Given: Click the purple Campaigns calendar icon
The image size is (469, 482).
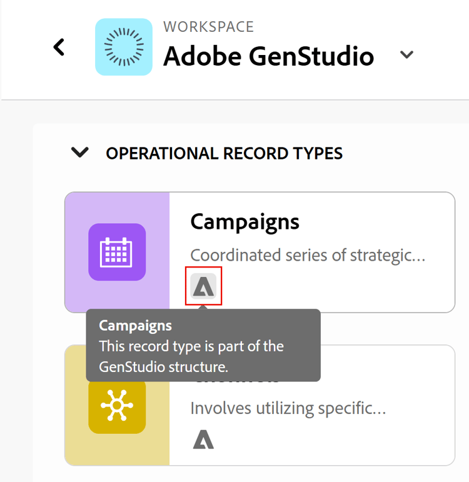Looking at the screenshot, I should tap(117, 252).
